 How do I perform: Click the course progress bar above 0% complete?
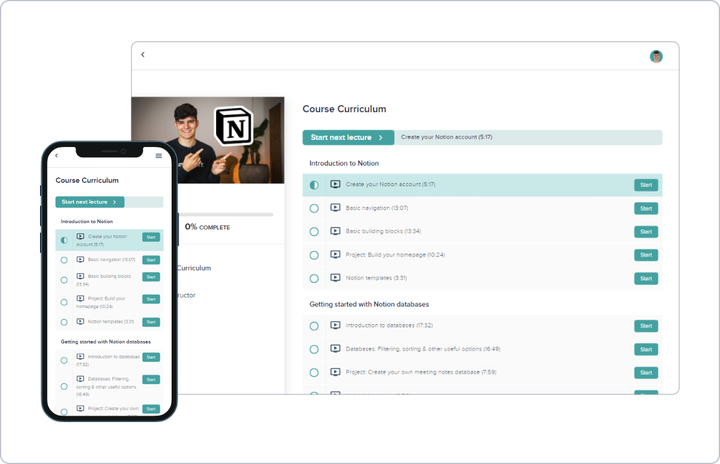tap(225, 215)
